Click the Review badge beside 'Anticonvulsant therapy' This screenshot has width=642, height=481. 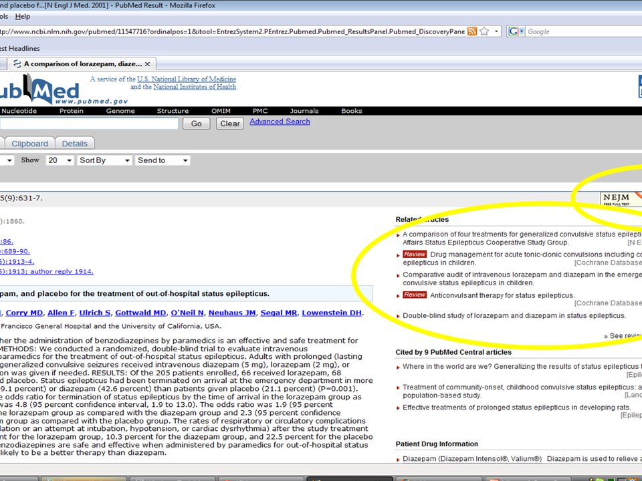[415, 295]
